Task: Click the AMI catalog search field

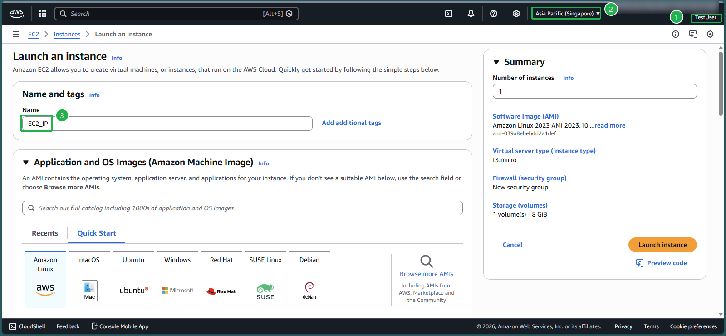Action: (242, 208)
